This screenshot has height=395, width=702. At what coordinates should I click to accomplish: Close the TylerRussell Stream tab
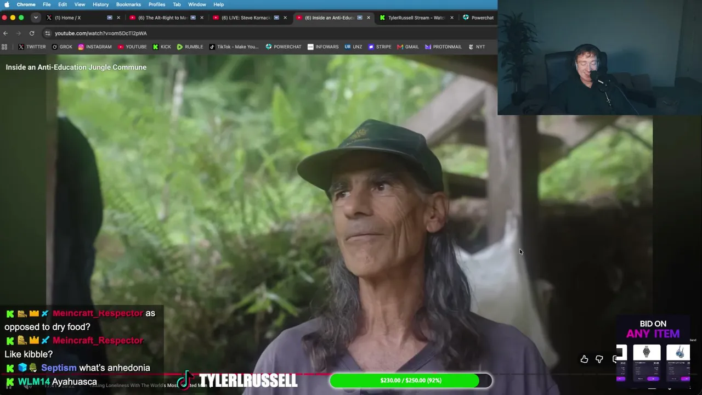pyautogui.click(x=451, y=18)
